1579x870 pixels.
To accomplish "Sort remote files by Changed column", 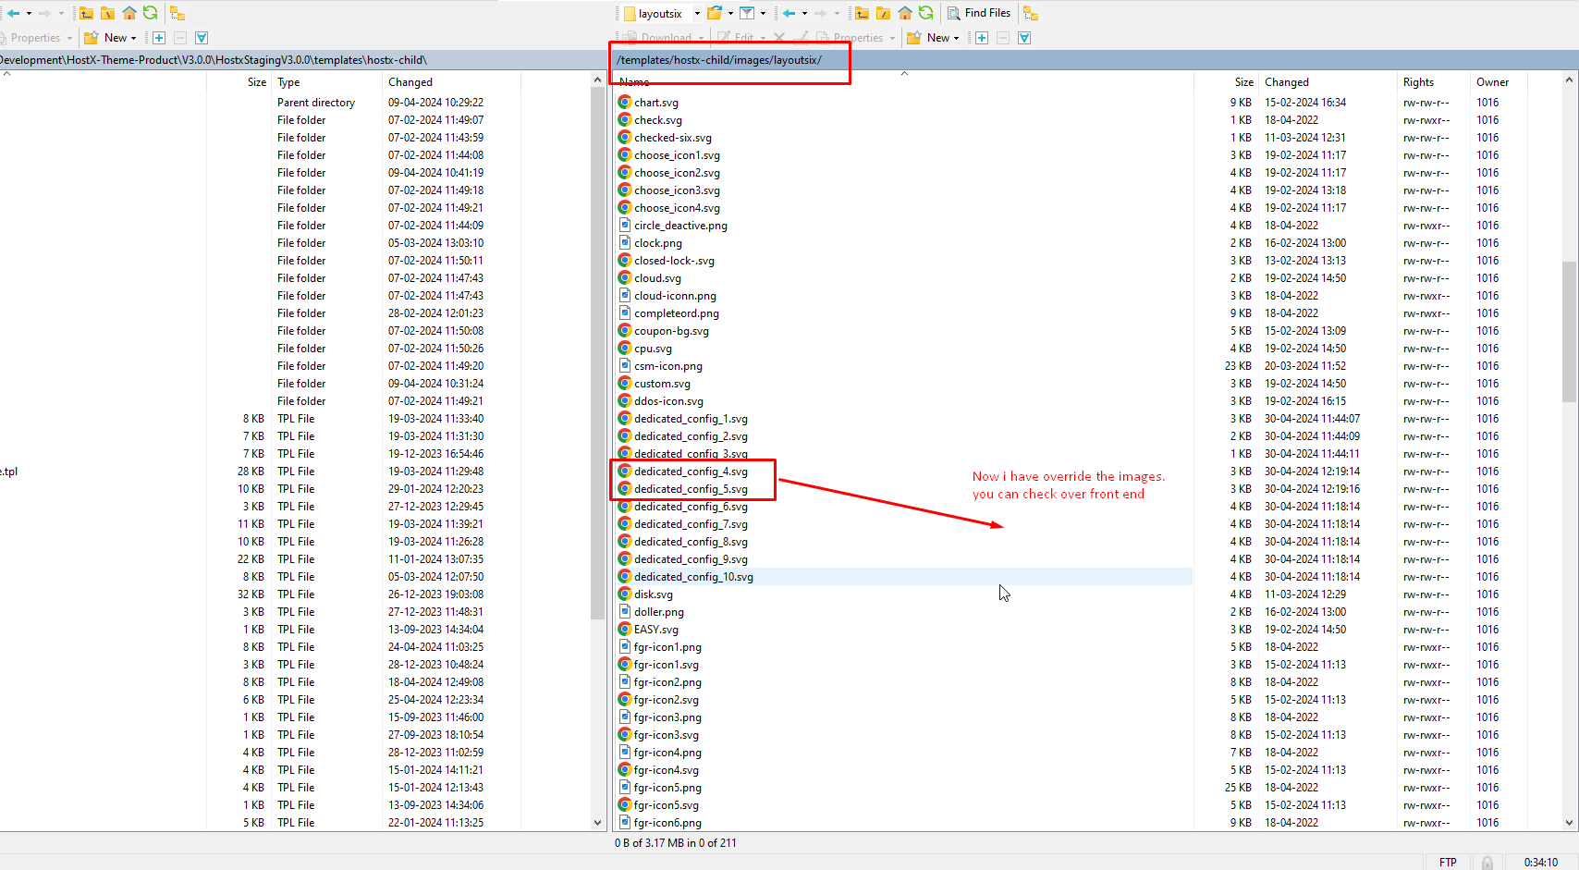I will [x=1286, y=82].
